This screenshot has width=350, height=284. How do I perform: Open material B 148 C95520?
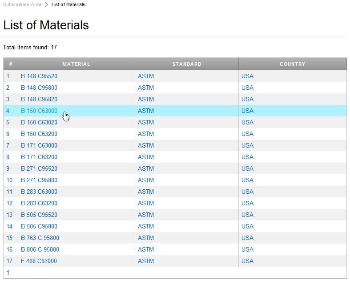(x=39, y=76)
